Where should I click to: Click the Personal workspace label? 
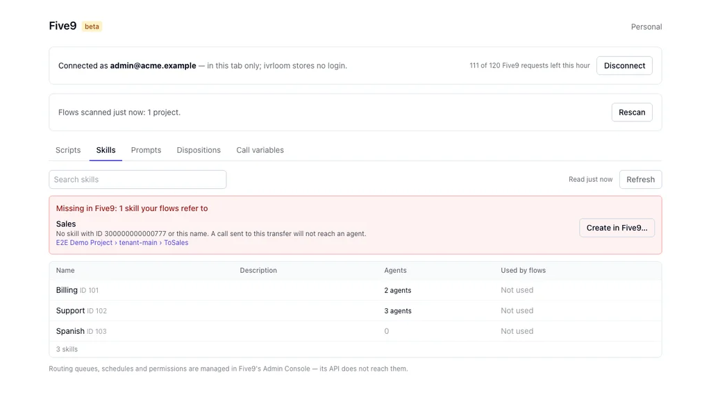646,27
